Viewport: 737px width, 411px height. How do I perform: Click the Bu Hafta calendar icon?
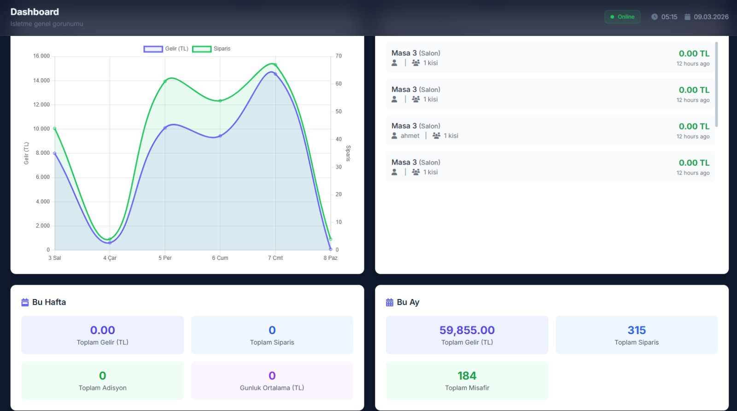pyautogui.click(x=25, y=302)
